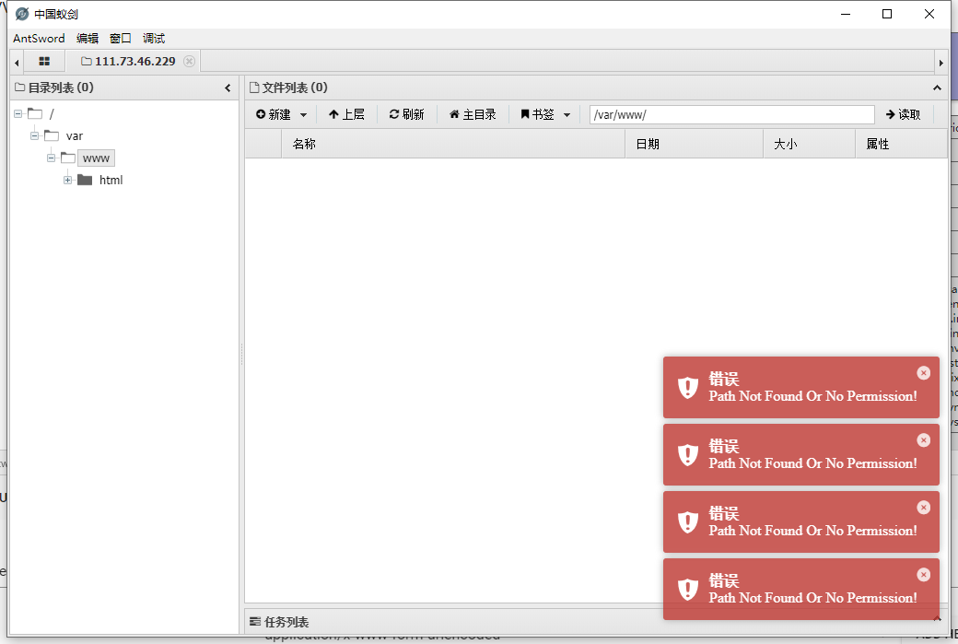
Task: Collapse the www tree node
Action: pyautogui.click(x=51, y=158)
